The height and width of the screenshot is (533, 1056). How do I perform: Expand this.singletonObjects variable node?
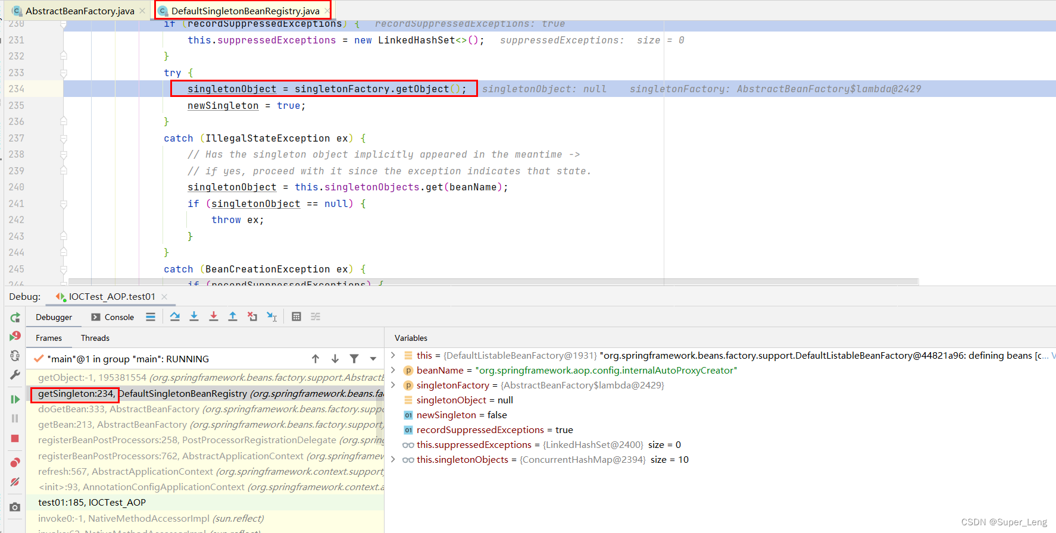coord(393,459)
